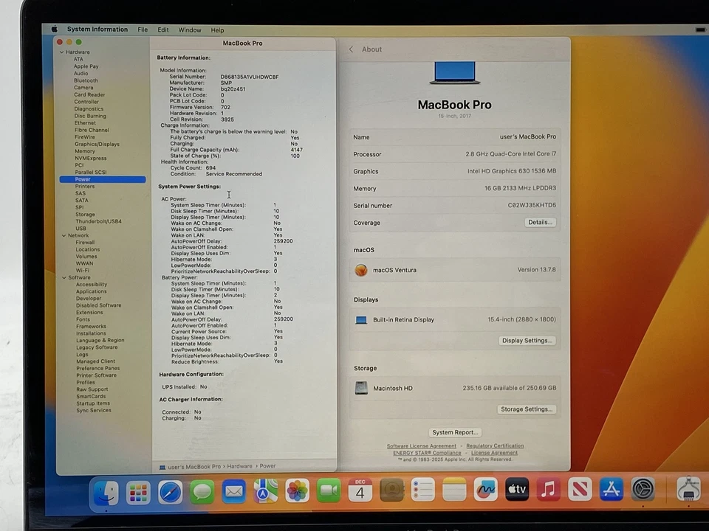This screenshot has height=531, width=709.
Task: Open System Settings from the Dock
Action: pos(643,489)
